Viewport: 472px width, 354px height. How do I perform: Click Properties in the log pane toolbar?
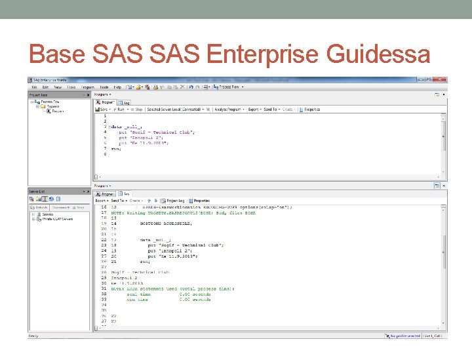199,201
